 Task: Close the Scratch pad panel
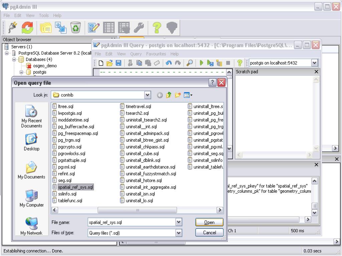pos(316,72)
